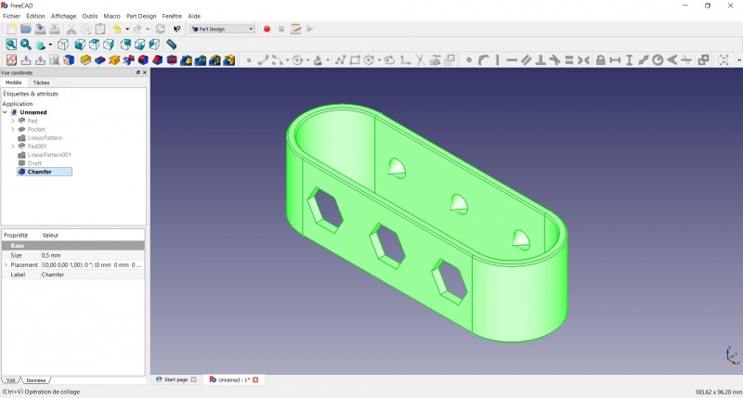Open the Macros dialog notepad icon
Viewport: 743px width, 398px height.
tap(295, 29)
